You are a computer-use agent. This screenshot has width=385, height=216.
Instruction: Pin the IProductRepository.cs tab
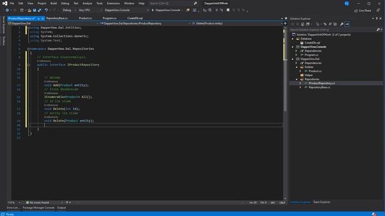click(x=38, y=19)
